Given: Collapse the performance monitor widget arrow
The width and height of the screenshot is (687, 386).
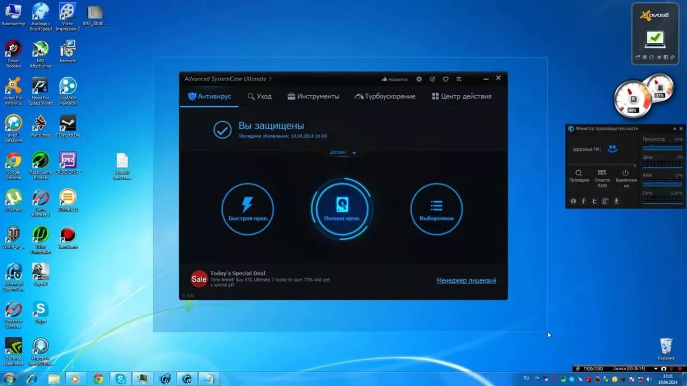Looking at the screenshot, I should tap(674, 129).
